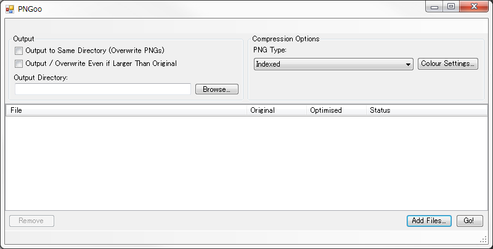The height and width of the screenshot is (249, 493).
Task: Click the Original column header
Action: (276, 110)
